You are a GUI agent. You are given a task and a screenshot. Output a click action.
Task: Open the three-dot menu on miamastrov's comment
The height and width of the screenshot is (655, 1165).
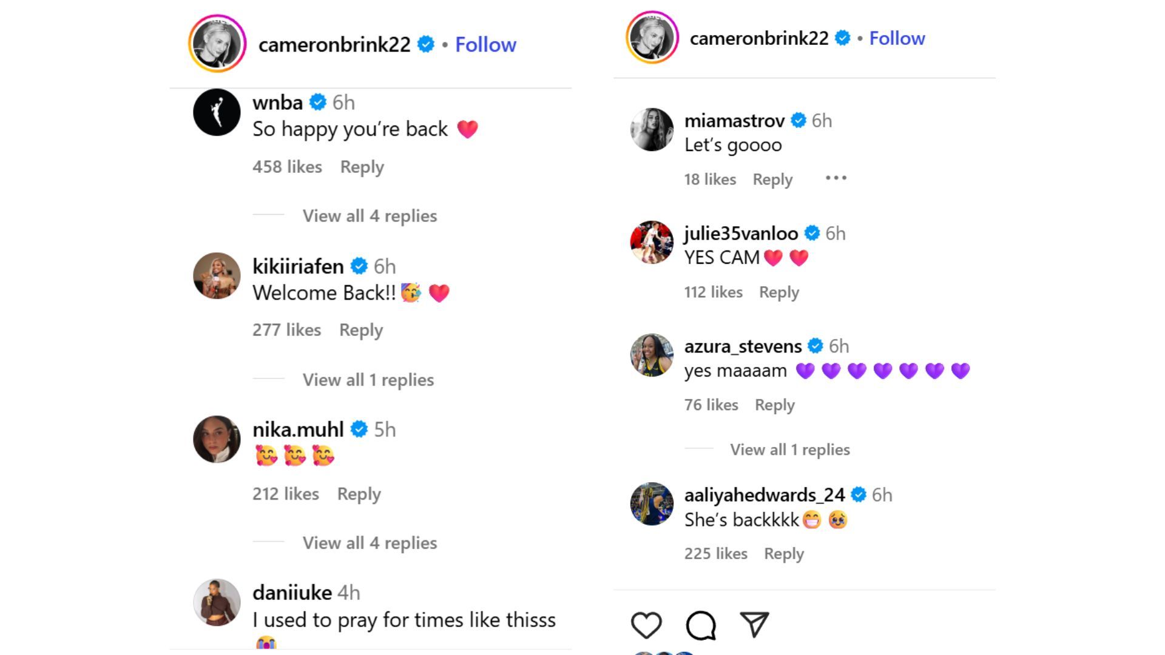click(x=836, y=178)
